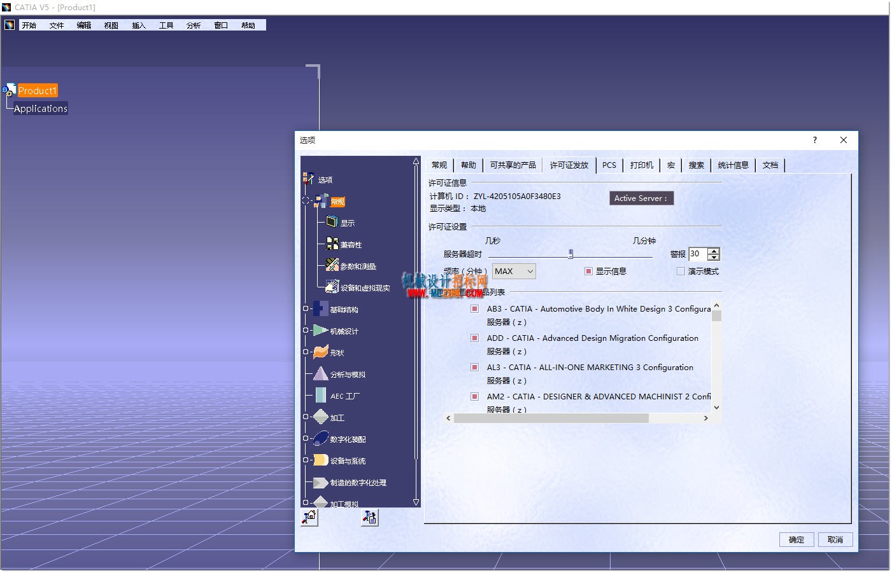The height and width of the screenshot is (573, 892).
Task: Close the 选项 dialog with the X
Action: pyautogui.click(x=844, y=140)
